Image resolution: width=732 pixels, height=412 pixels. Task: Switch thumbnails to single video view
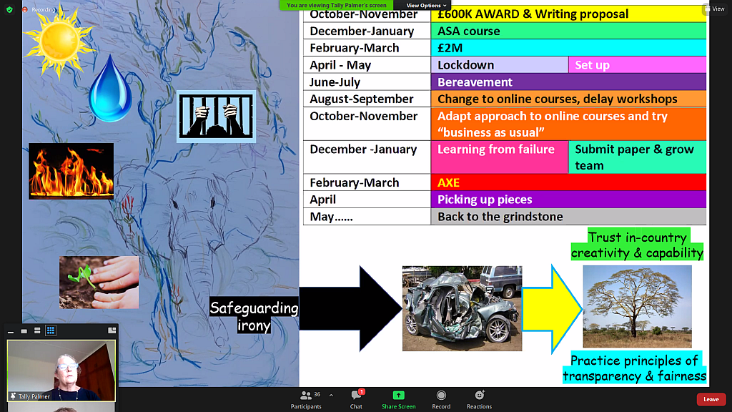point(24,331)
